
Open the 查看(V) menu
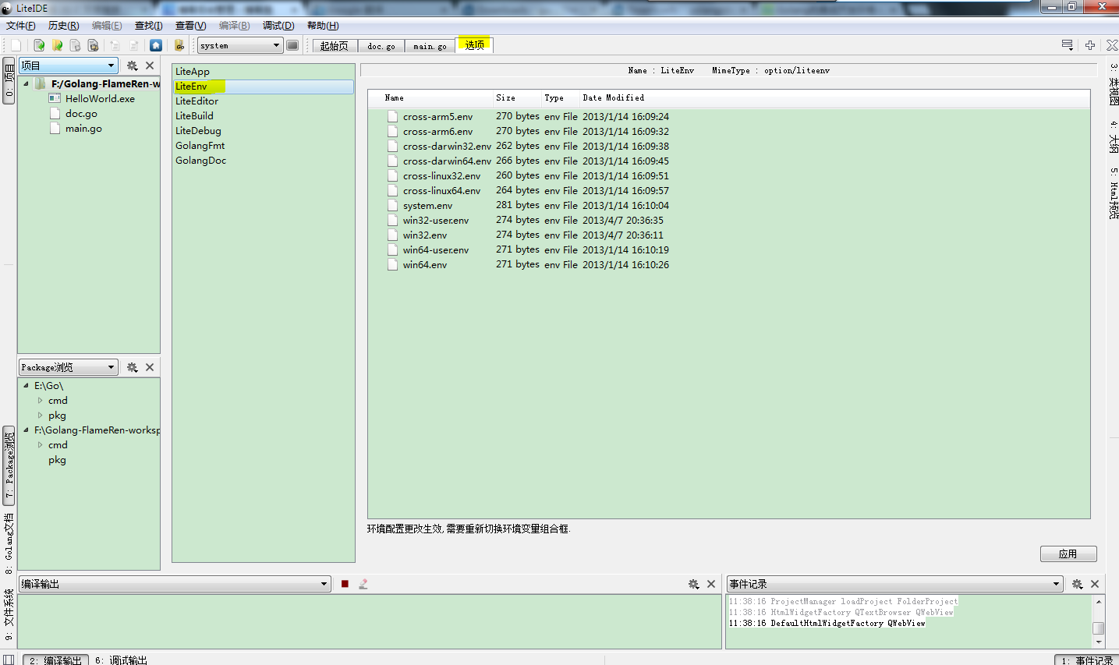coord(191,26)
